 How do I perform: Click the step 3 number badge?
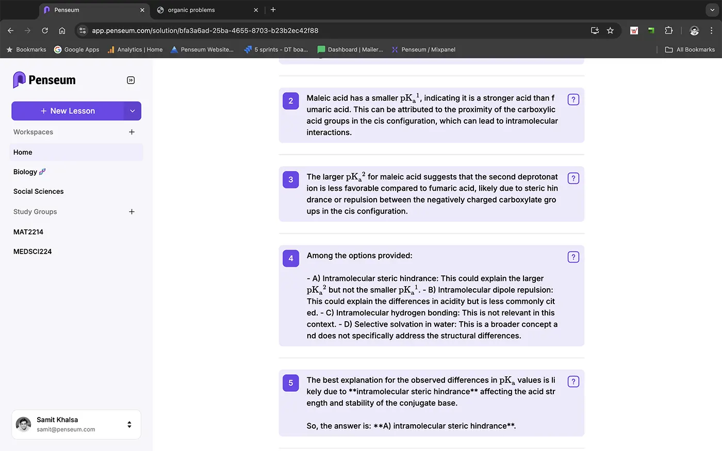pyautogui.click(x=291, y=180)
